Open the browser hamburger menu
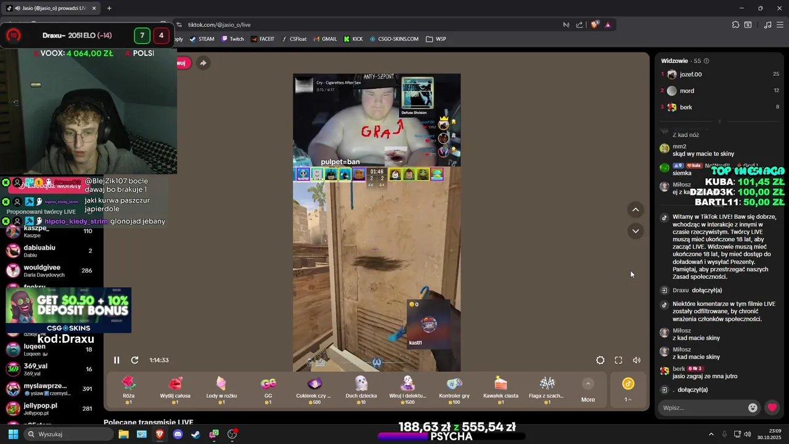The height and width of the screenshot is (444, 789). (780, 25)
